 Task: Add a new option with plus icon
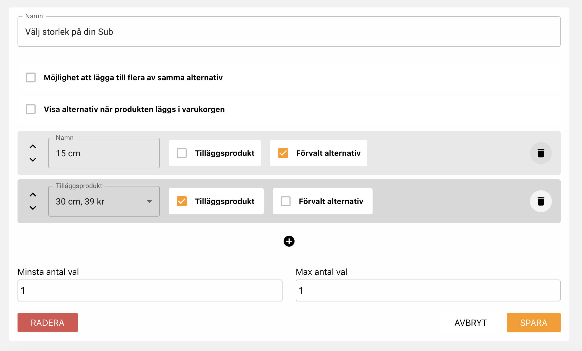tap(289, 241)
